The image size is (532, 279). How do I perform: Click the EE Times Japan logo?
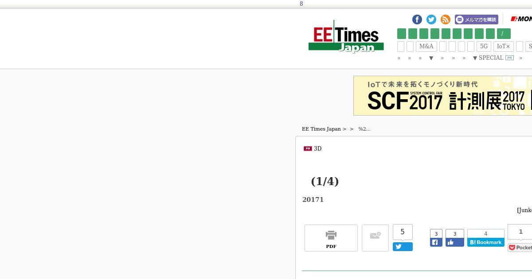(346, 36)
